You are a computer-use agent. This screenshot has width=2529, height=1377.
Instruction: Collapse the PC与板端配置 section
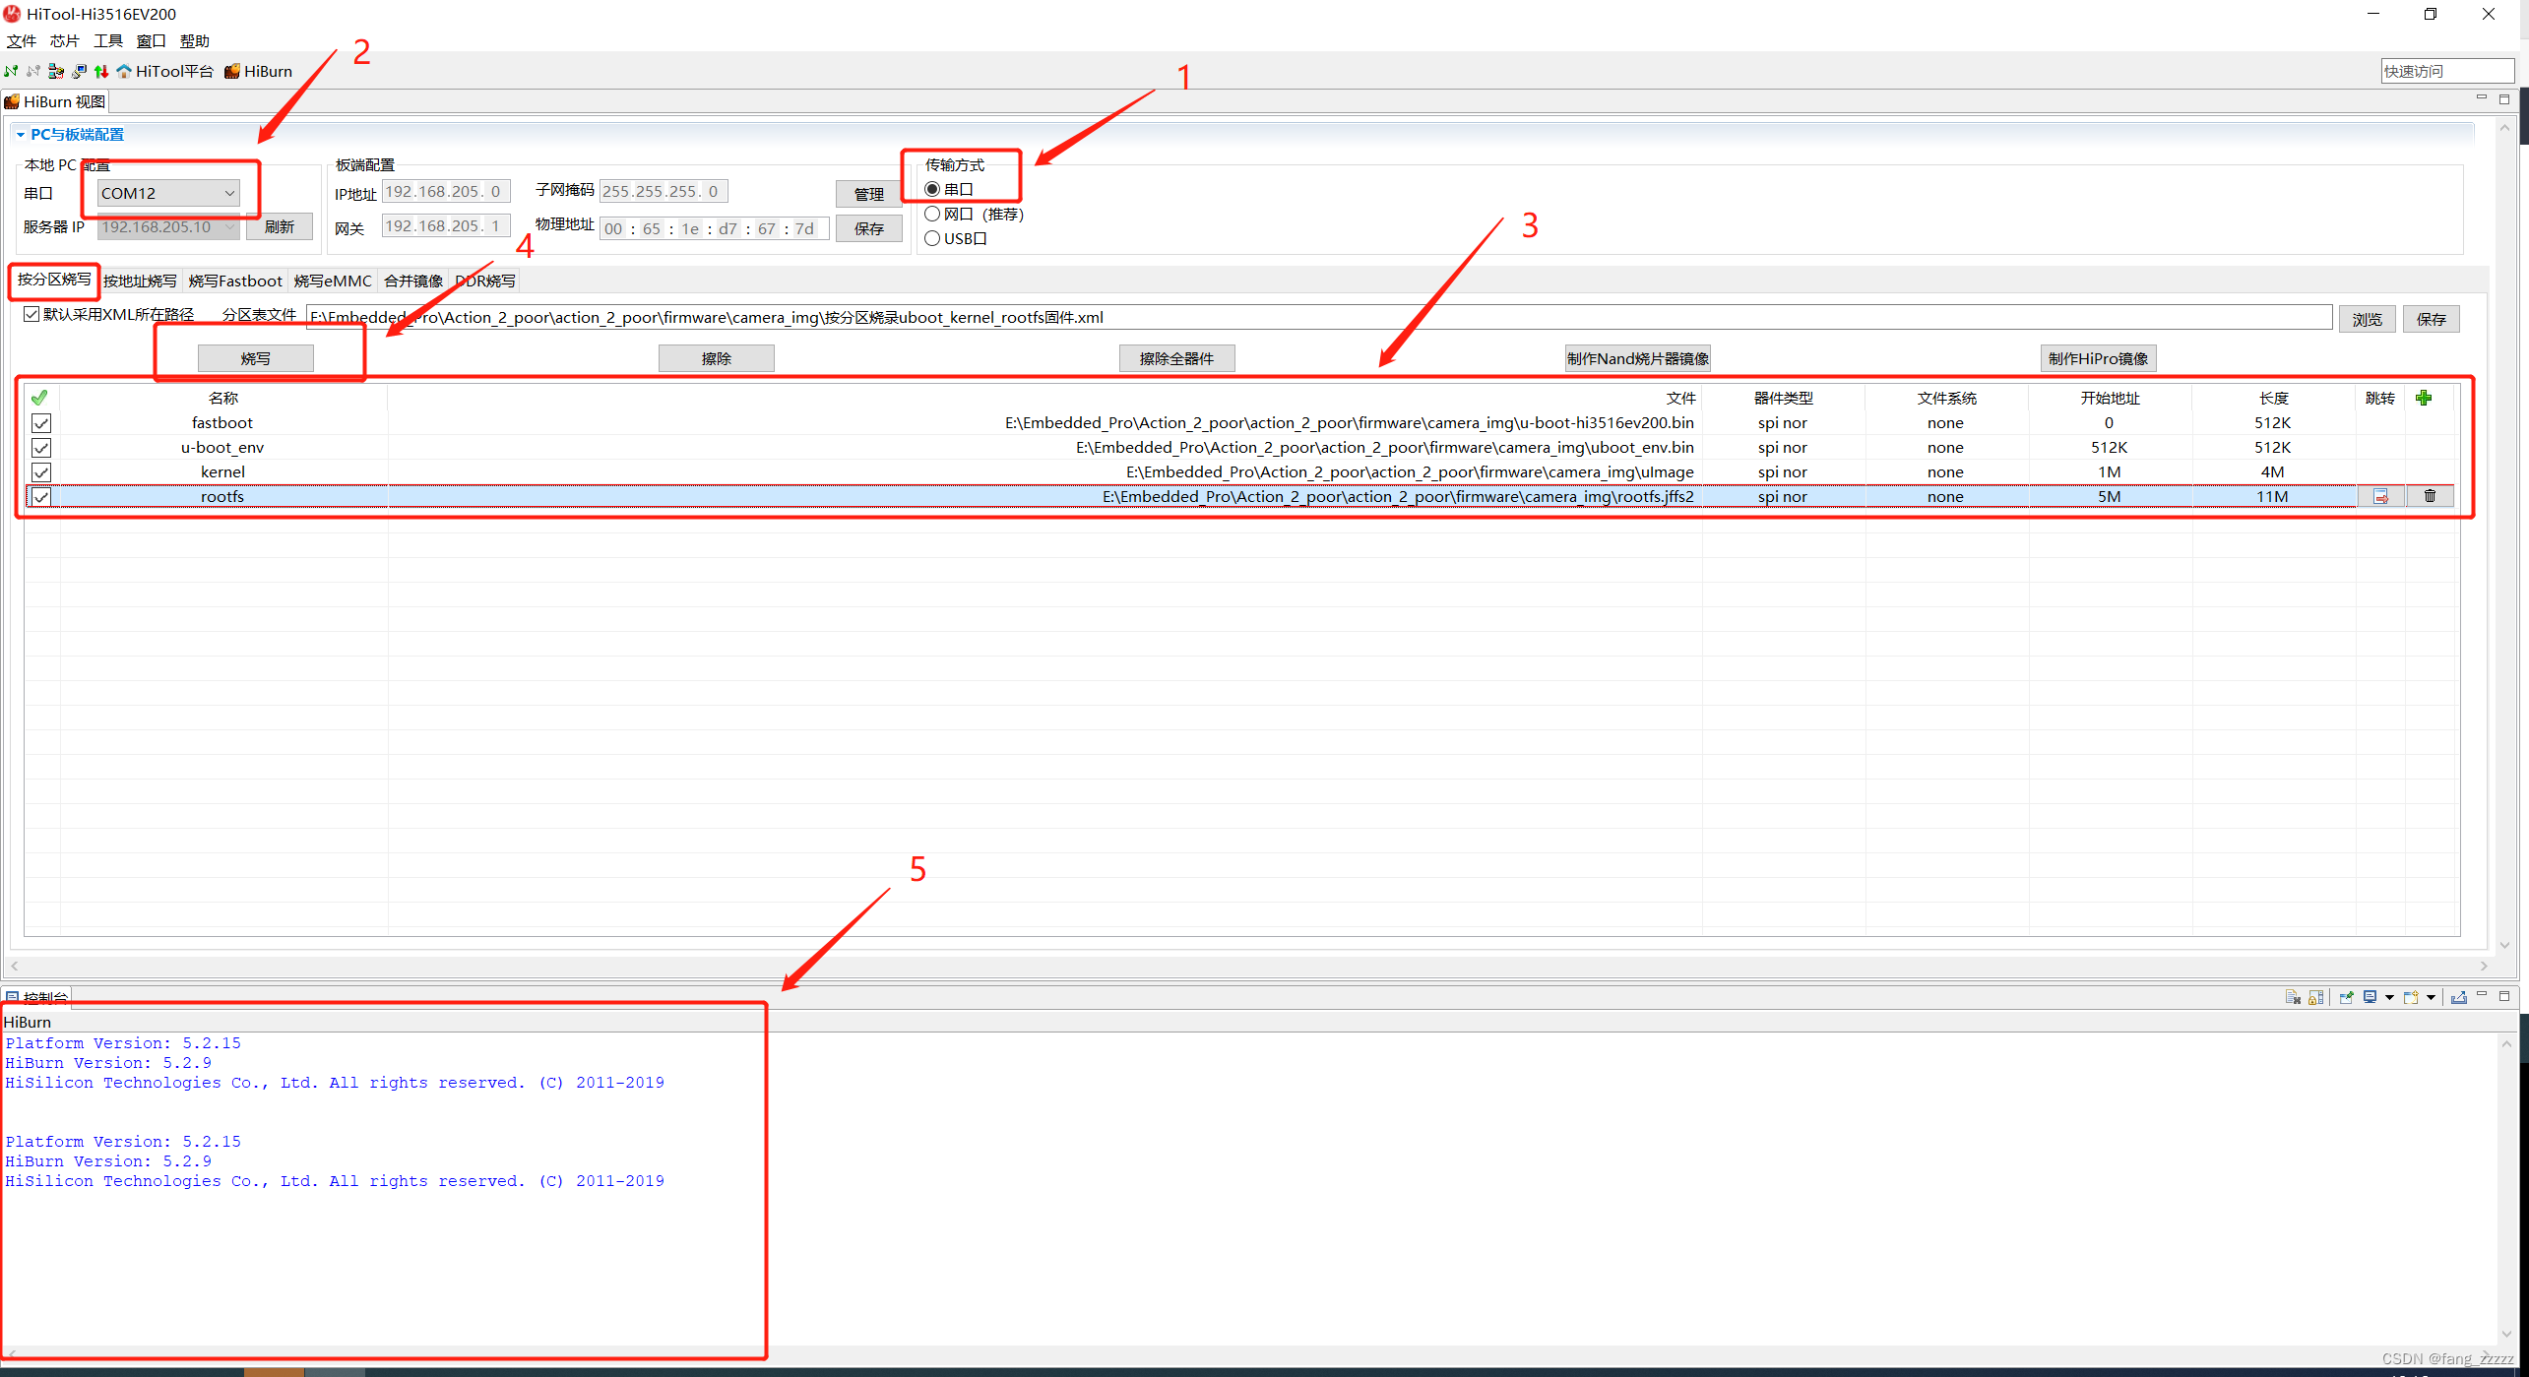click(21, 134)
